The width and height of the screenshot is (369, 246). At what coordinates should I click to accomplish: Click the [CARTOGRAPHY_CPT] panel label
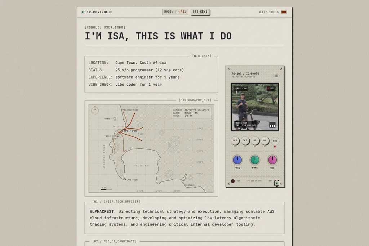195,100
